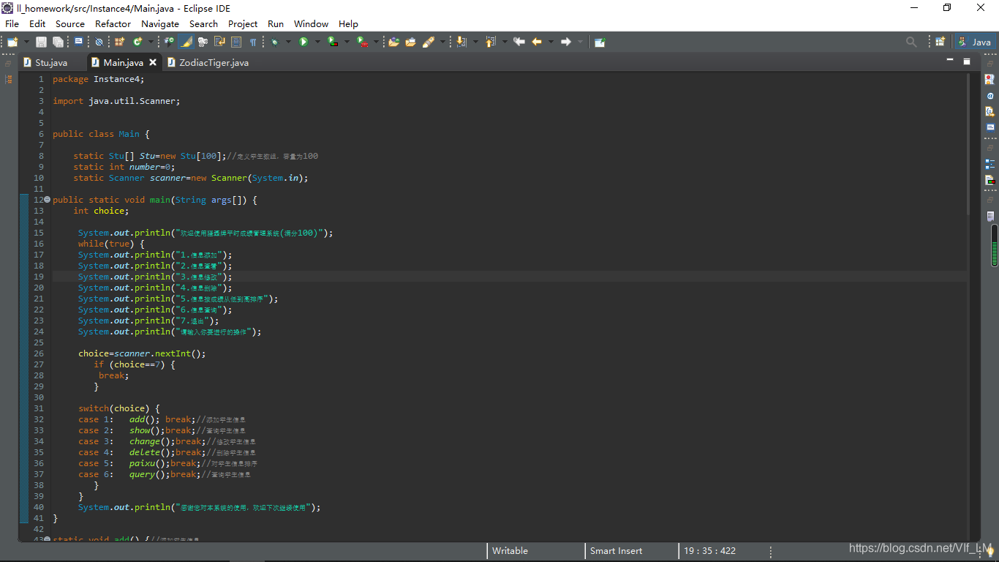This screenshot has height=562, width=999.
Task: Open the Outline view icon
Action: [990, 164]
